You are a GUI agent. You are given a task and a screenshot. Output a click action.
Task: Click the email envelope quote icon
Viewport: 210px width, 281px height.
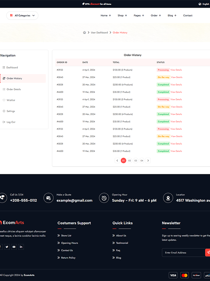[49, 198]
